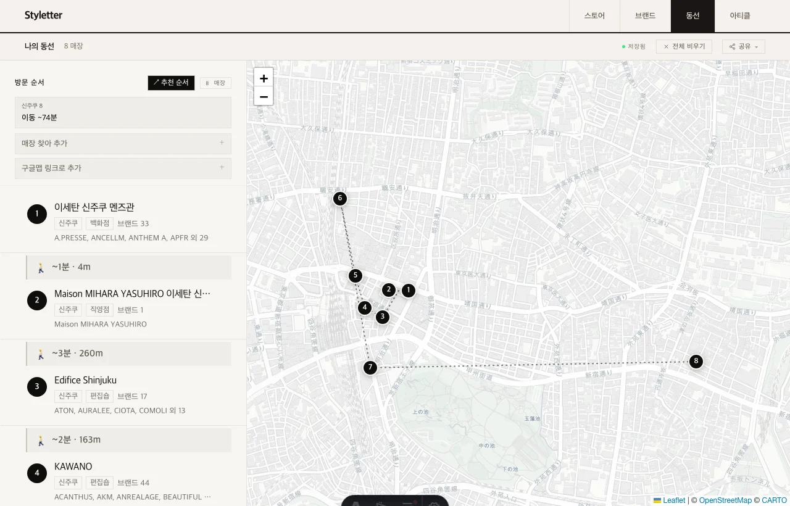Image resolution: width=790 pixels, height=506 pixels.
Task: Click the 나의 동선 page title
Action: 39,46
